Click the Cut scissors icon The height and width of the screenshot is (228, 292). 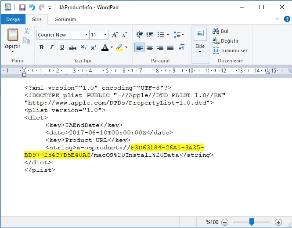pos(26,32)
